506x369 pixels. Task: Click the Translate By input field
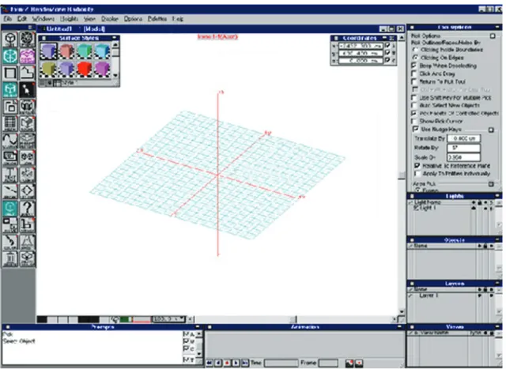pos(464,138)
